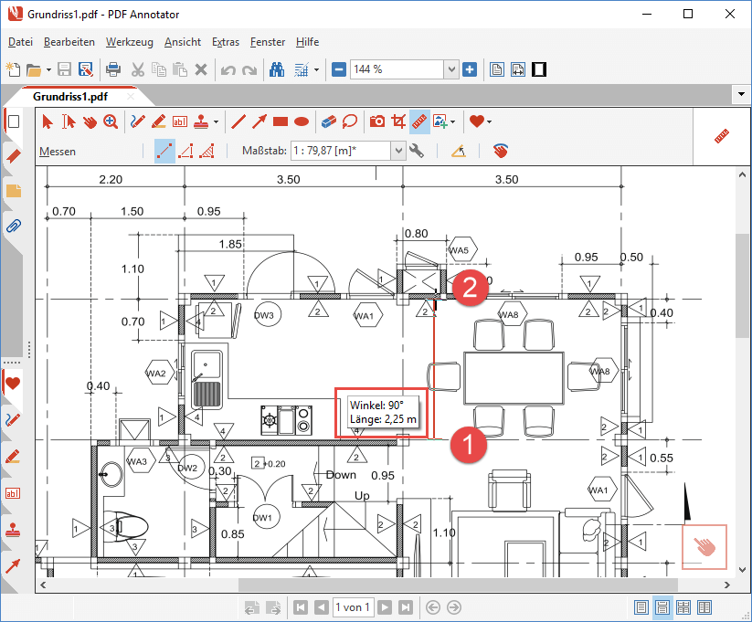Undo the last action
The height and width of the screenshot is (622, 752).
coord(228,70)
